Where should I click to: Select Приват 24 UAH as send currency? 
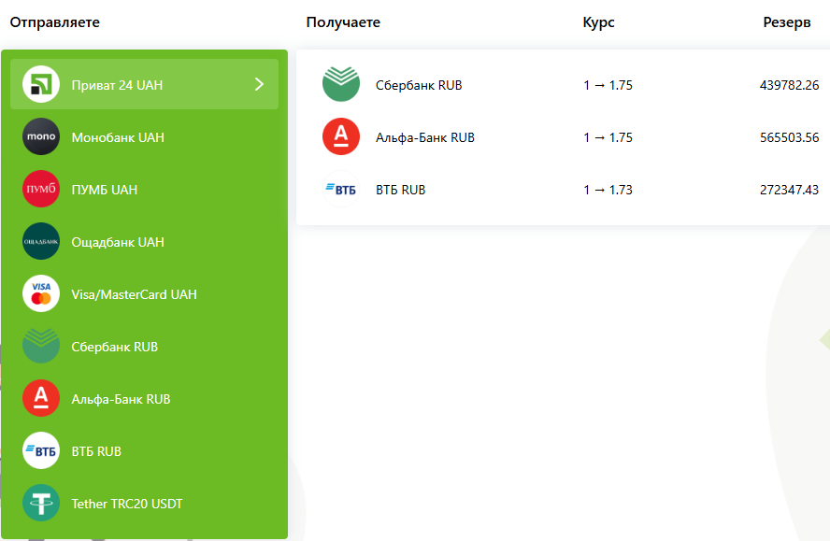tap(144, 84)
